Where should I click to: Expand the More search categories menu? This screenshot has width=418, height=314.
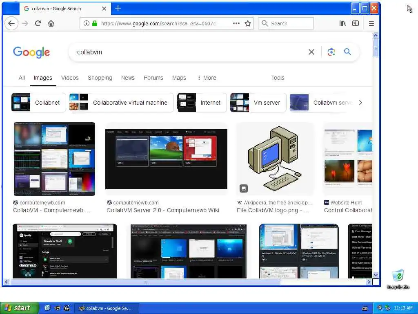[207, 78]
